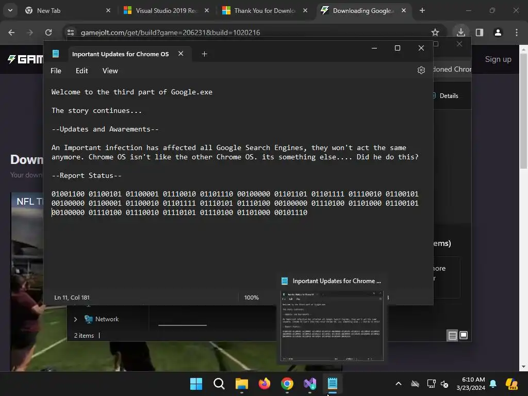Expand the Network tree item in Explorer
The height and width of the screenshot is (396, 528).
(75, 319)
